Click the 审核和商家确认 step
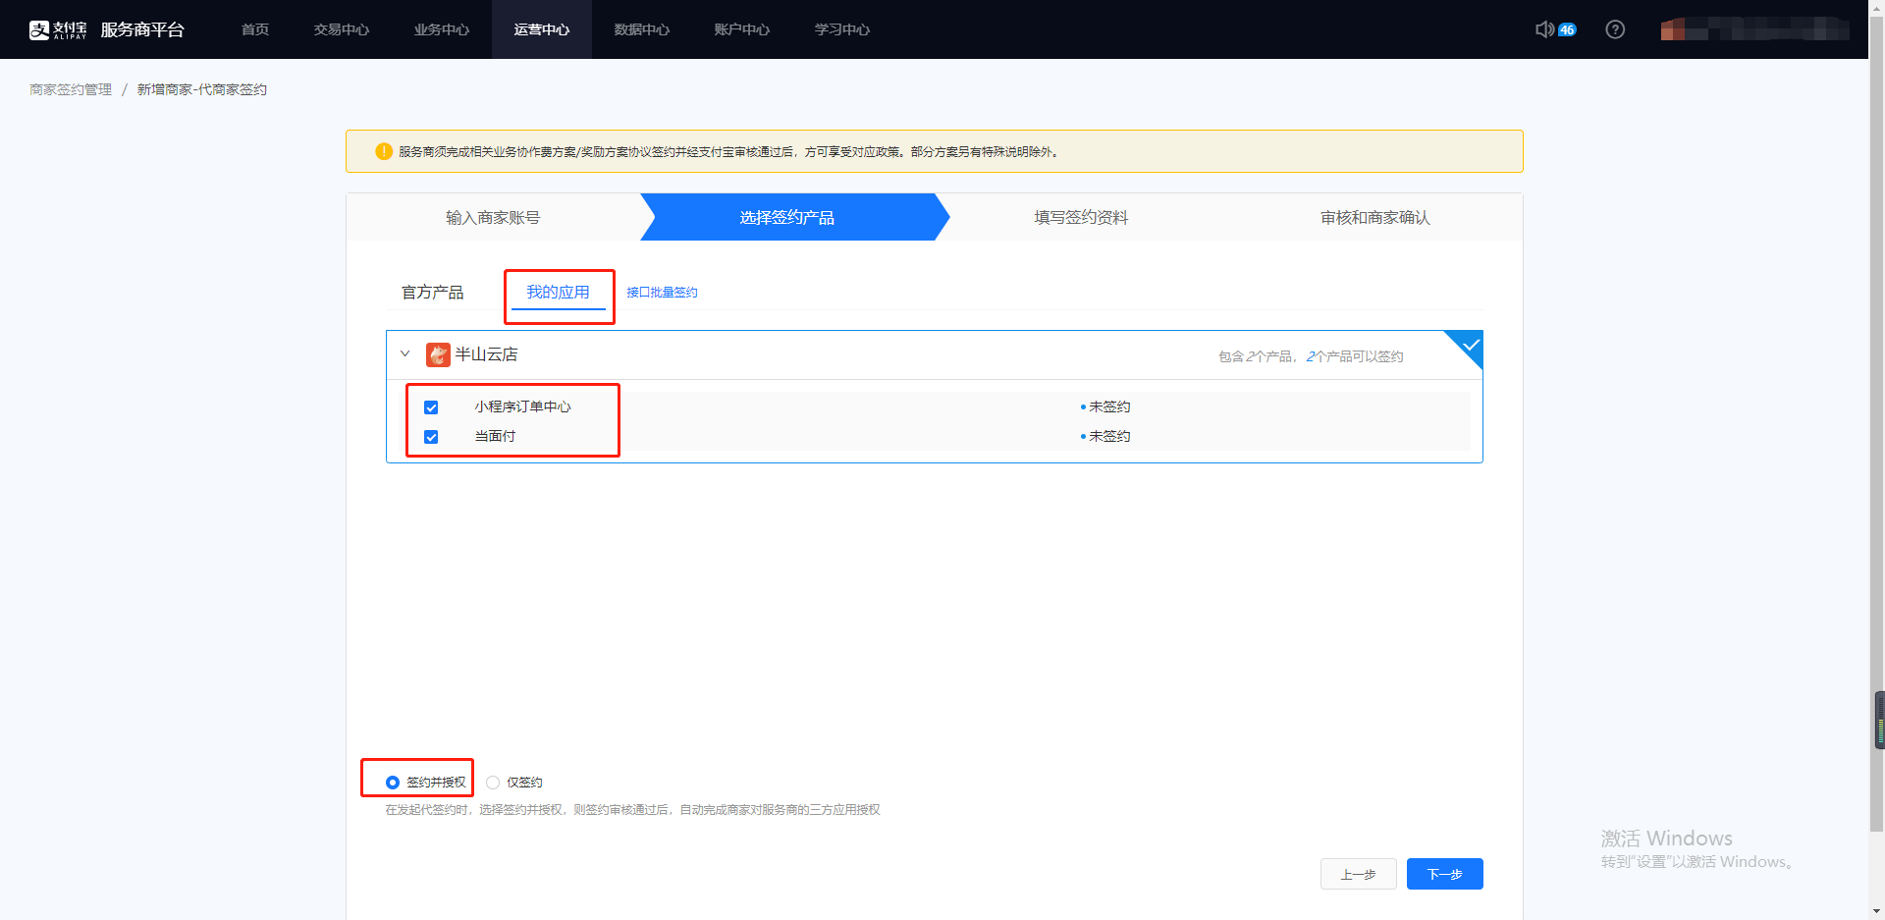 coord(1375,217)
